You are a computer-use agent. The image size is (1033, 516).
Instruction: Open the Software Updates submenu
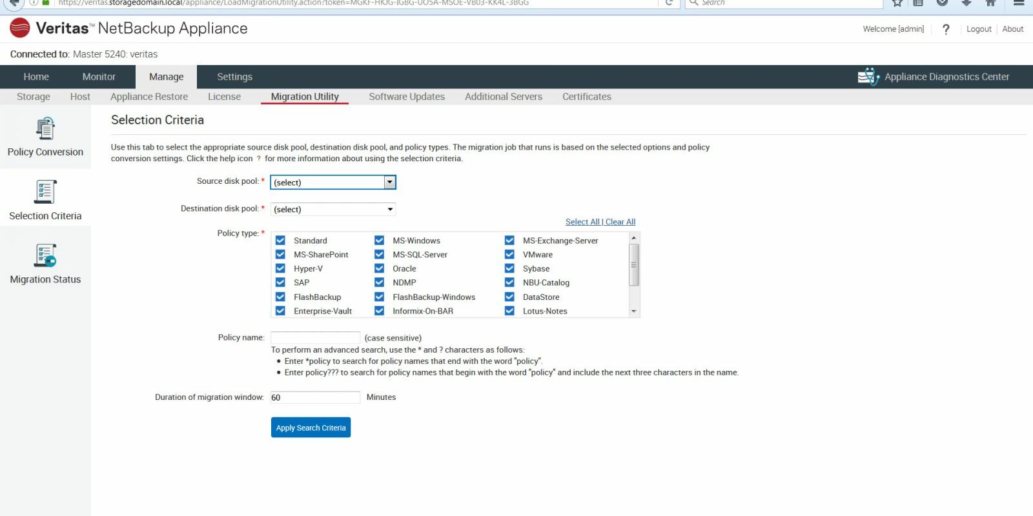point(407,97)
